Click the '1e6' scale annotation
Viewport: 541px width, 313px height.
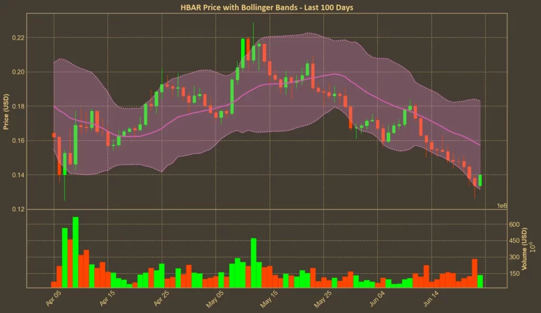pos(502,206)
